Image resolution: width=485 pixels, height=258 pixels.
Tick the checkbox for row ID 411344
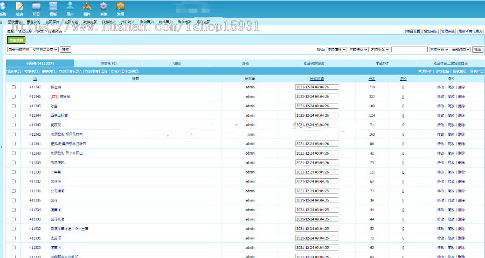tap(13, 115)
